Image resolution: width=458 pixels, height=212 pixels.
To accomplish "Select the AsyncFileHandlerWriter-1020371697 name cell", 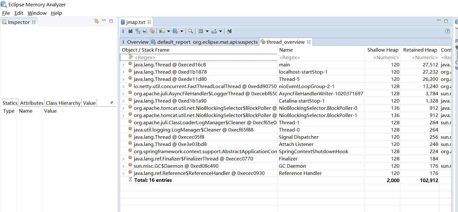I will [x=321, y=93].
